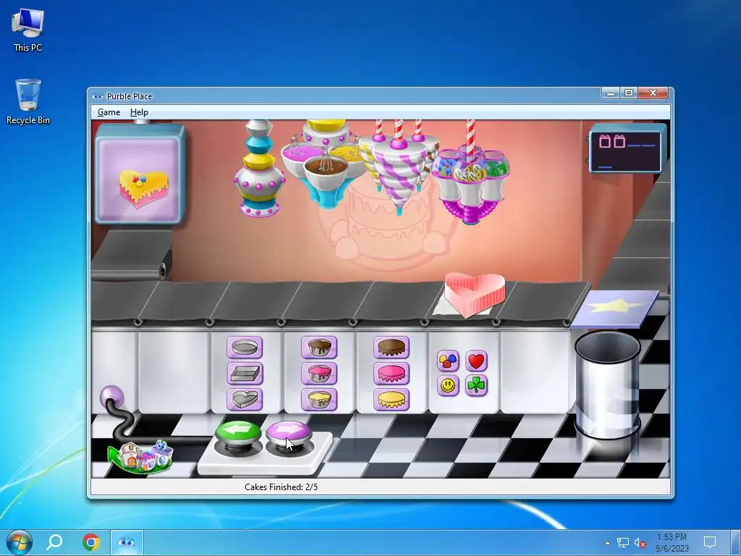Select the round cake pan button
The height and width of the screenshot is (556, 741).
coord(245,347)
